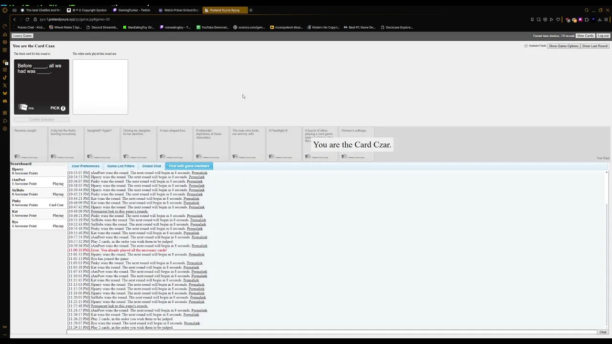This screenshot has width=612, height=344.
Task: Toggle the Animate Cards checkbox
Action: (526, 46)
